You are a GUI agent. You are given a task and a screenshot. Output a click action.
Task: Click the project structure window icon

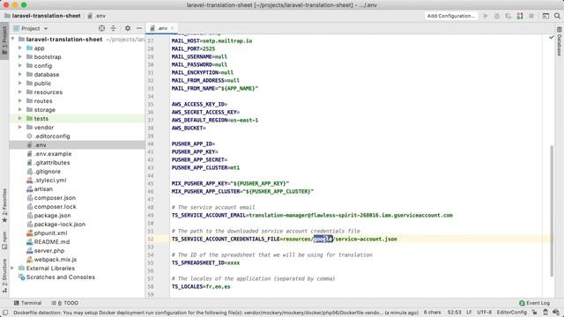[545, 16]
